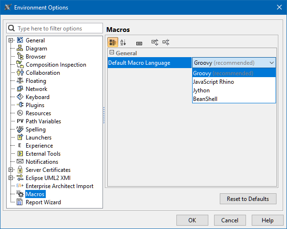287x229 pixels.
Task: Click the Eclipse UML2 XMI arrows icon
Action: click(x=20, y=178)
